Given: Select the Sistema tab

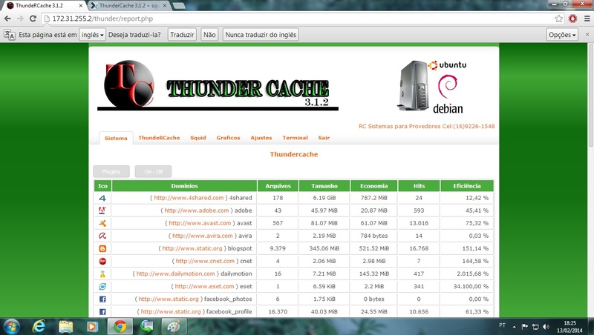Looking at the screenshot, I should coord(116,139).
